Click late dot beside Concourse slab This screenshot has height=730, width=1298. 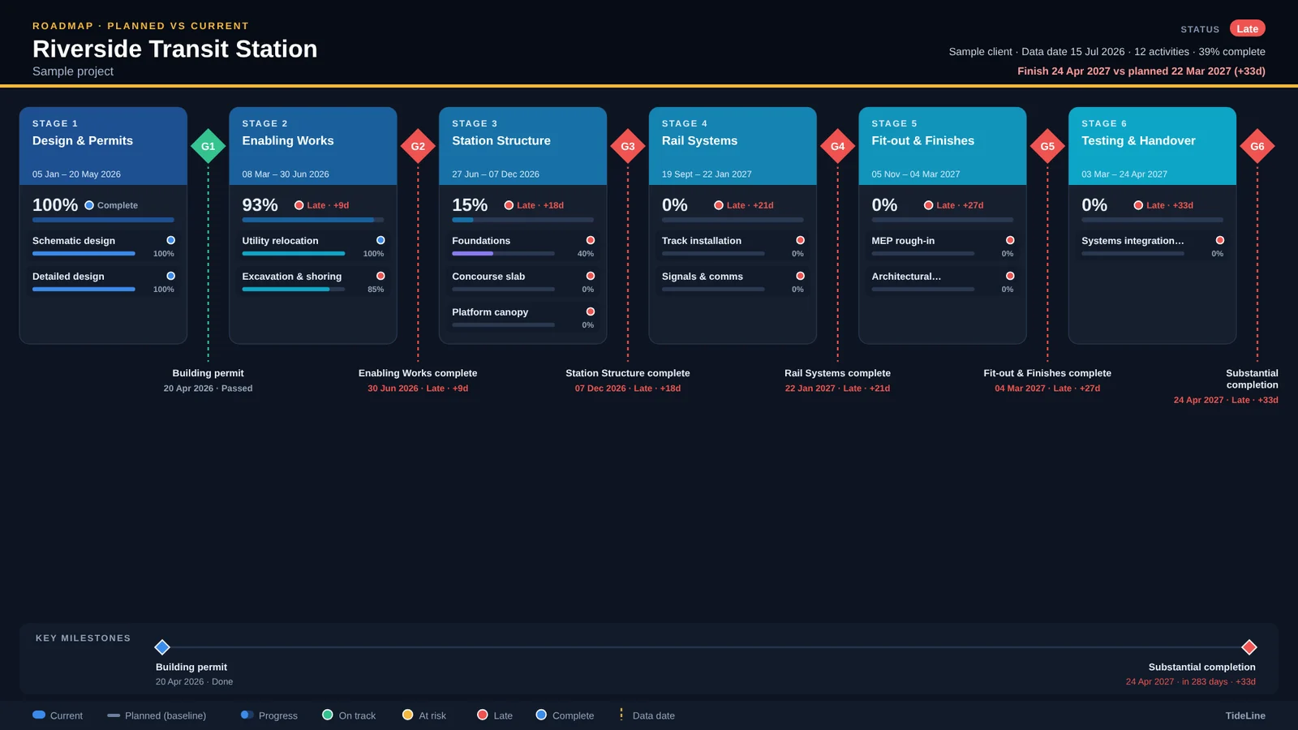(591, 276)
